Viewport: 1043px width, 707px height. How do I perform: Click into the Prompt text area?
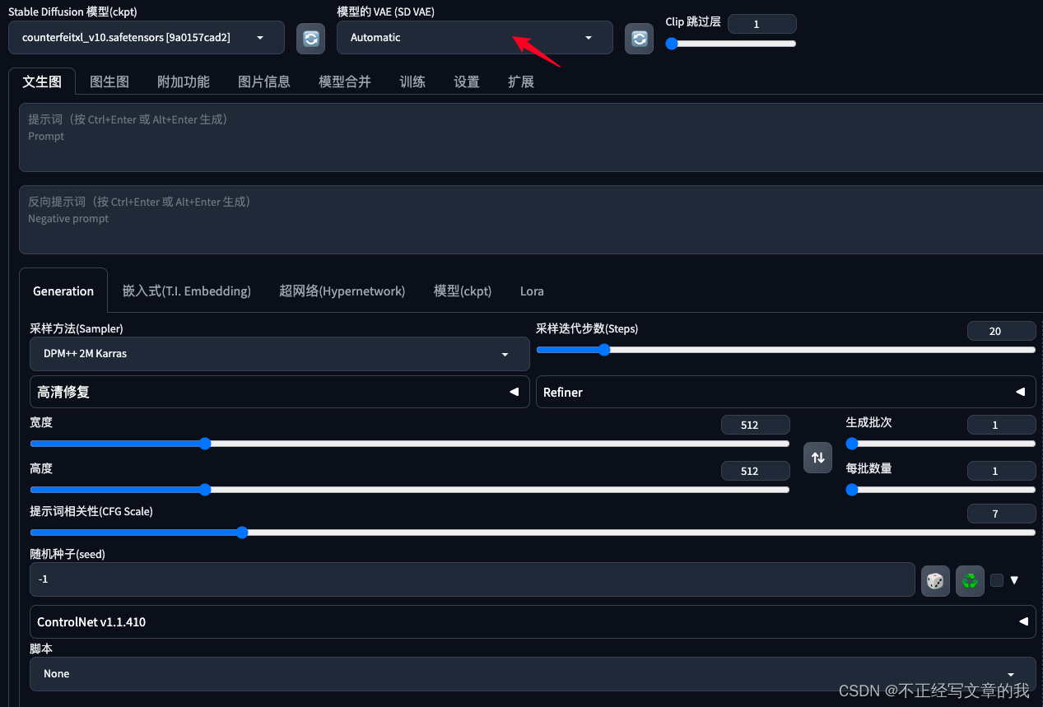tap(531, 137)
